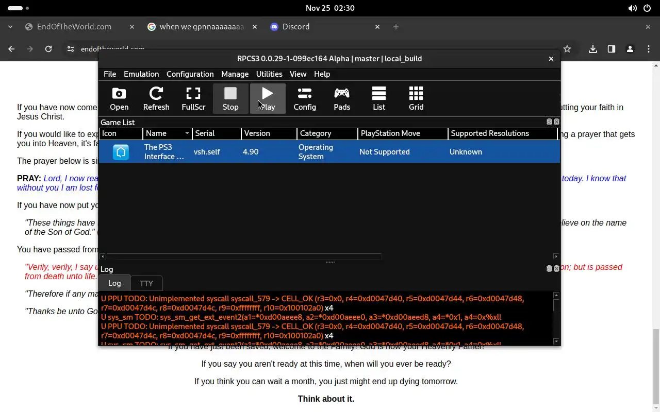Viewport: 660px width, 412px height.
Task: Click the log scroll up arrow
Action: tap(556, 296)
